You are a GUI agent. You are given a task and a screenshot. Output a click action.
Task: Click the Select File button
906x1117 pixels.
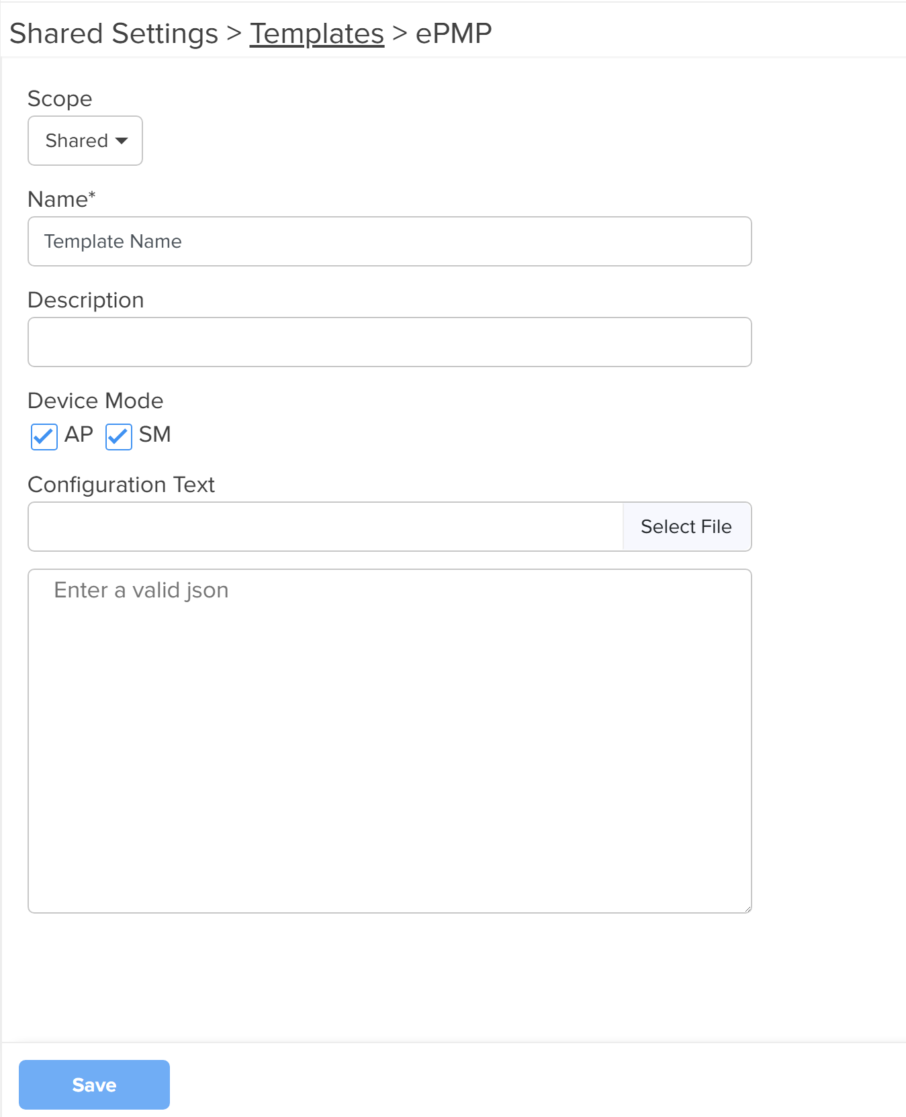(x=687, y=527)
